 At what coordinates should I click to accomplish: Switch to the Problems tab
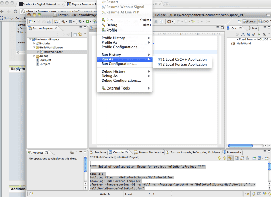[x=98, y=152]
